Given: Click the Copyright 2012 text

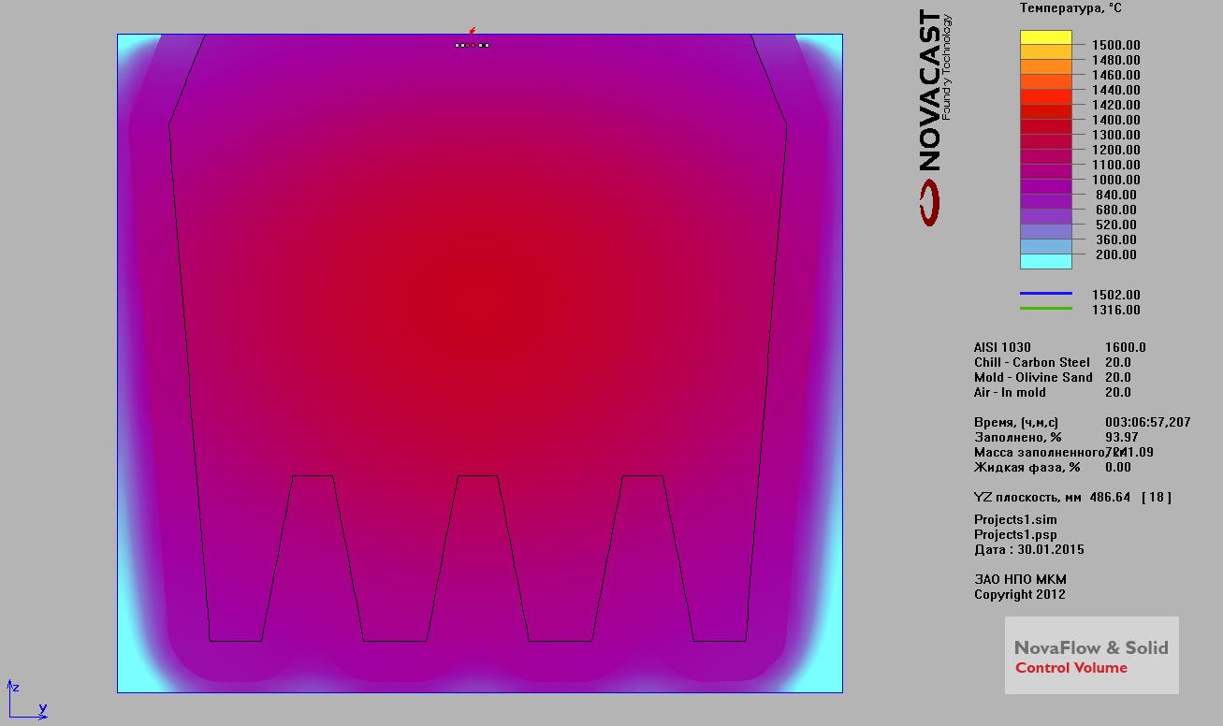Looking at the screenshot, I should pos(1019,594).
